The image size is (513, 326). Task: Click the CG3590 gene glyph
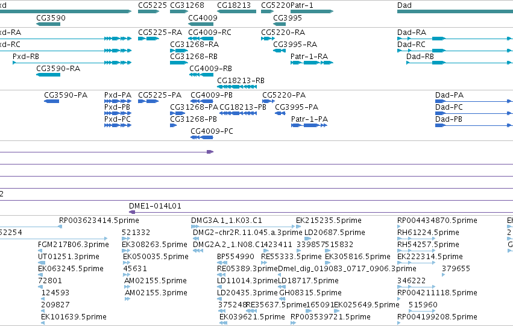click(48, 24)
